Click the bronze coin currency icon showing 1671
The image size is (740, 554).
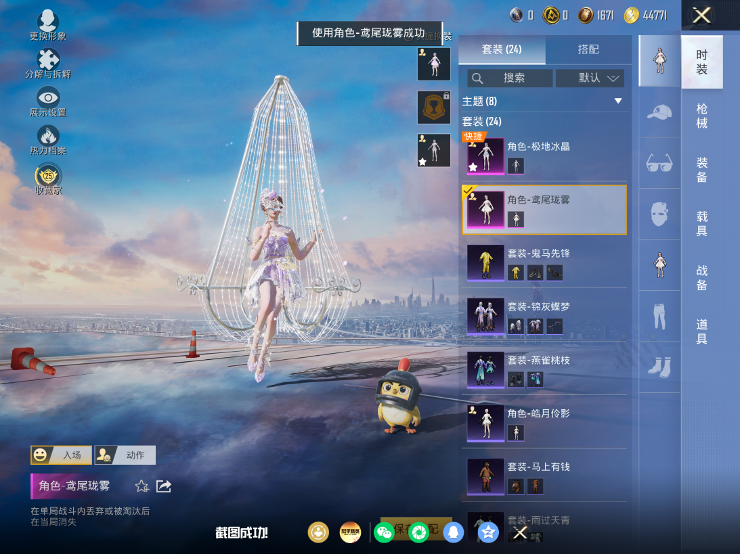pos(586,16)
